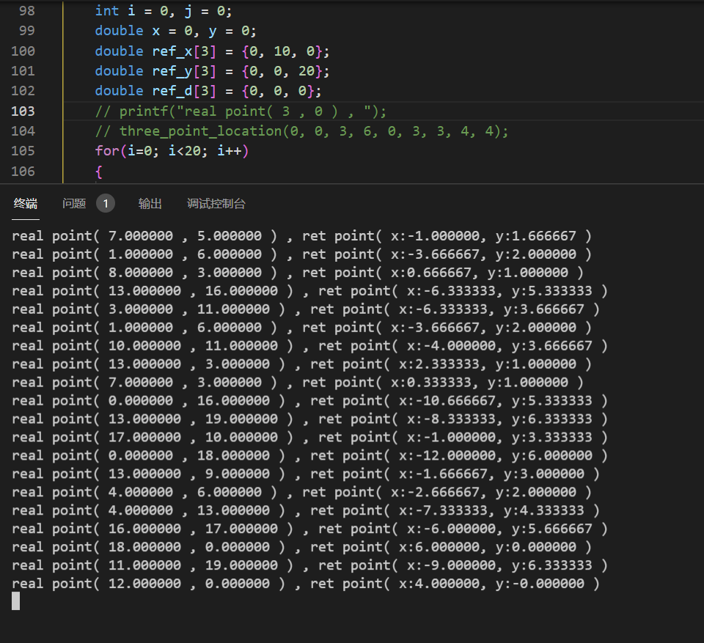
Task: Click terminal row real point 17.000000, 10.000000
Action: (x=309, y=438)
